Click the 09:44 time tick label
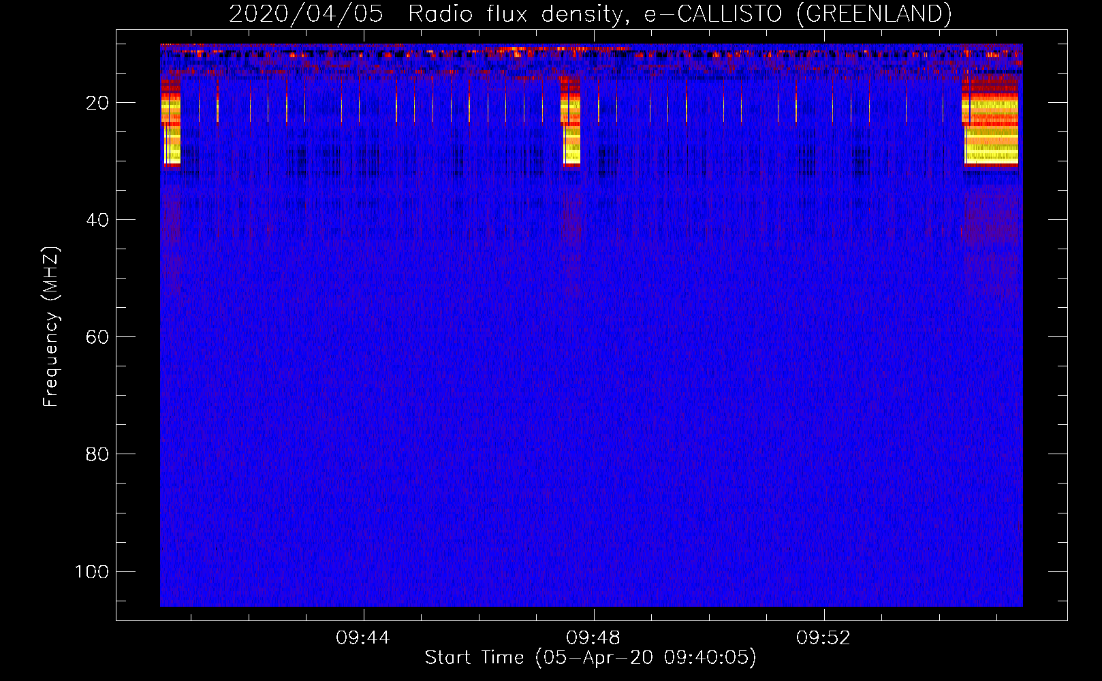This screenshot has height=681, width=1102. click(363, 637)
